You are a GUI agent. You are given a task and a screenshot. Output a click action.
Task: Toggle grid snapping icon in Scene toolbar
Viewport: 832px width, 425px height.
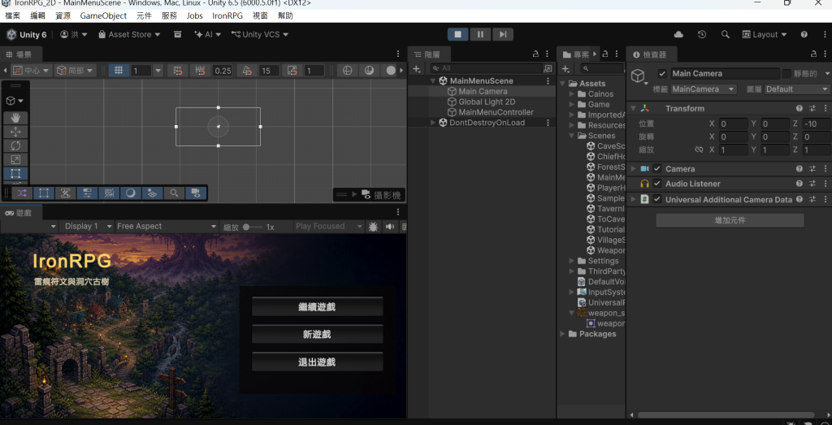(178, 70)
